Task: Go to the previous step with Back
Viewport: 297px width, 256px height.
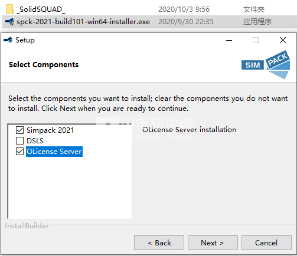Action: [x=159, y=243]
